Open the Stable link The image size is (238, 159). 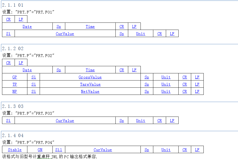click(15, 150)
